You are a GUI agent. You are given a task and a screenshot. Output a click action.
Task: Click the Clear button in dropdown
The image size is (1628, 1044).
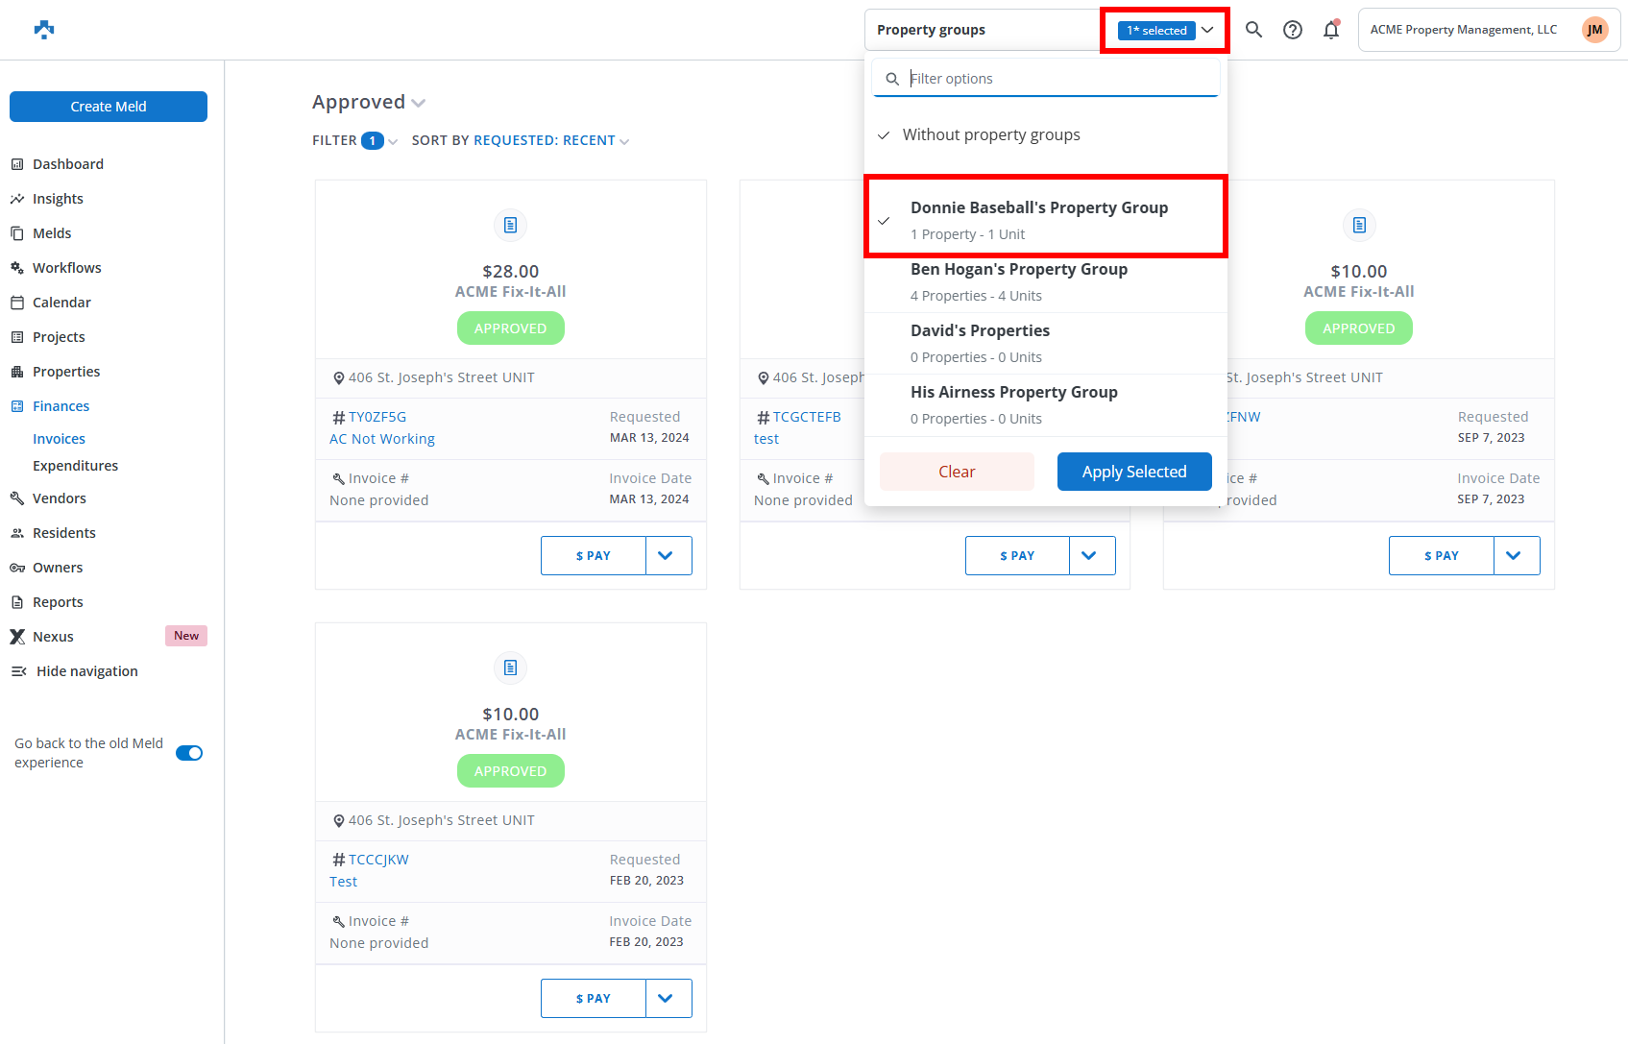click(957, 472)
